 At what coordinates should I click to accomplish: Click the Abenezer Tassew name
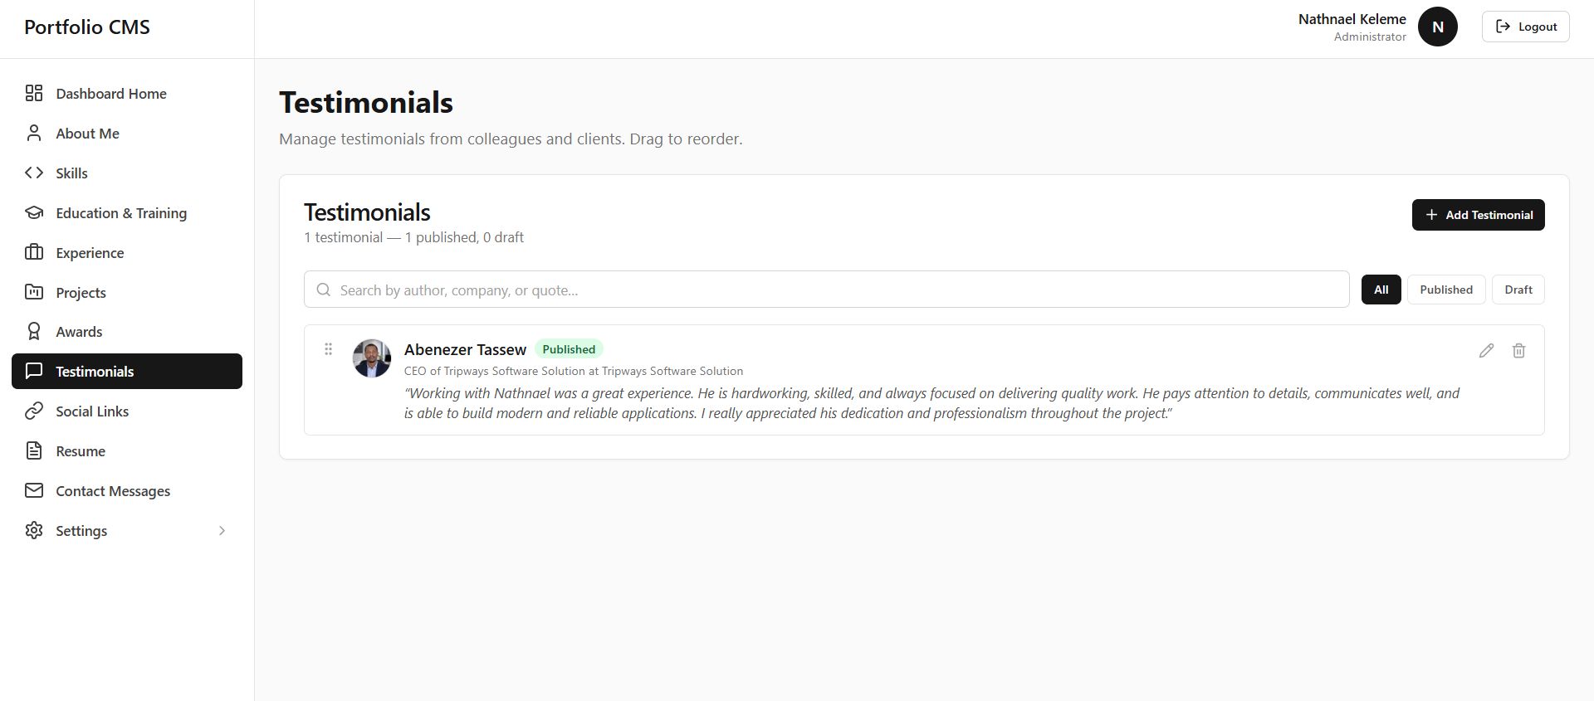coord(465,349)
